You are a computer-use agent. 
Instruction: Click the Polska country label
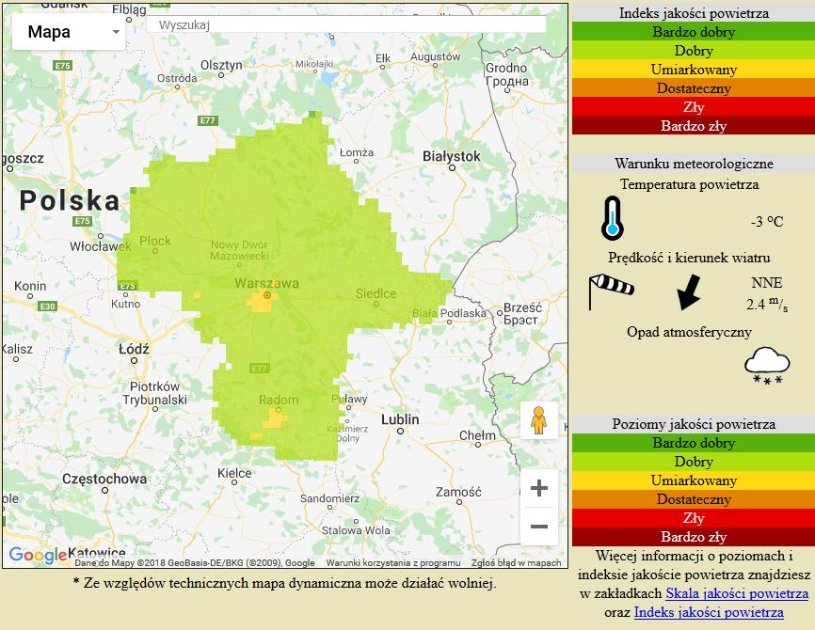(70, 201)
